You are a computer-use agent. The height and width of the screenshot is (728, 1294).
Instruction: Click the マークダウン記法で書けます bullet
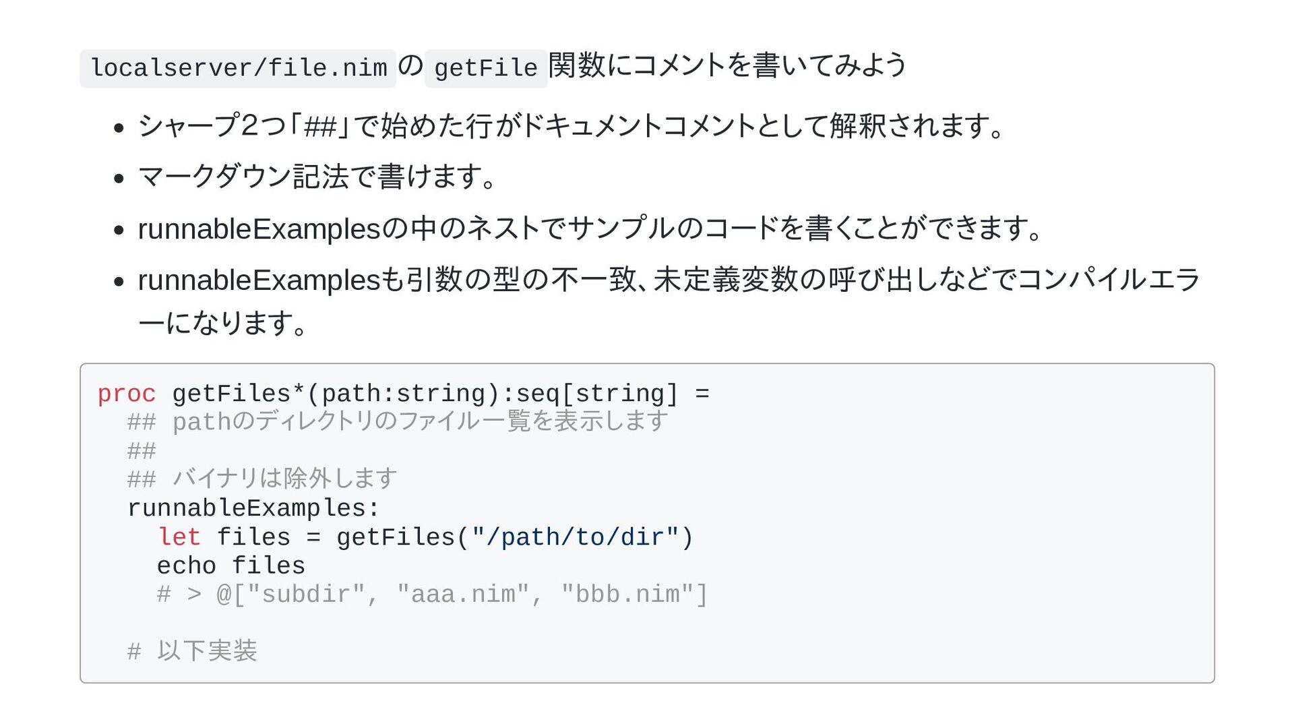(317, 177)
